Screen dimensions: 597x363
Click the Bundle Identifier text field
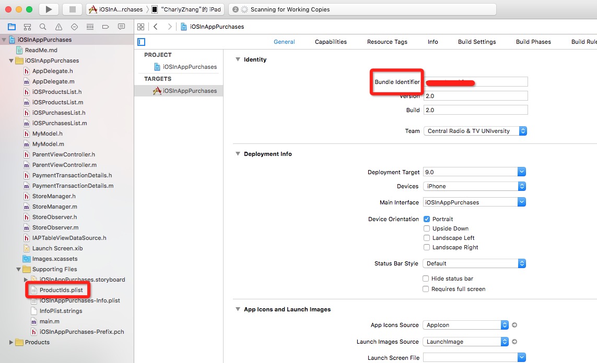[x=475, y=82]
